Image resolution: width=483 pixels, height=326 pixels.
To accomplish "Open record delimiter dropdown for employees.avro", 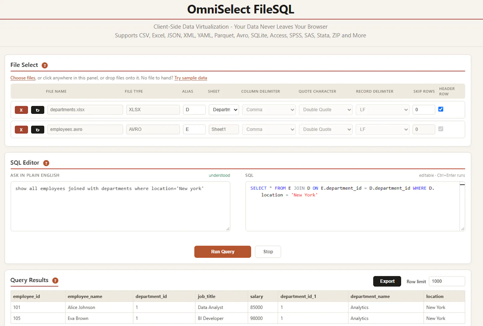I will click(x=382, y=129).
